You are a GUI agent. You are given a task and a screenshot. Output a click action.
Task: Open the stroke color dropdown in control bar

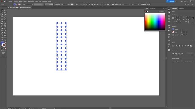pos(20,5)
